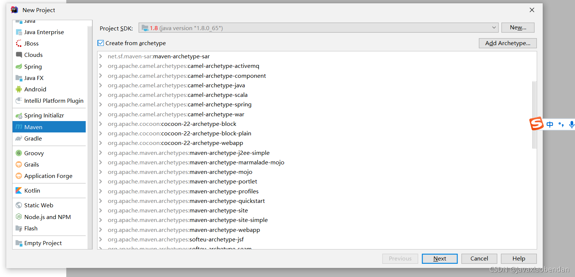Click the New... SDK button
Screen dimensions: 575x277
coord(518,28)
